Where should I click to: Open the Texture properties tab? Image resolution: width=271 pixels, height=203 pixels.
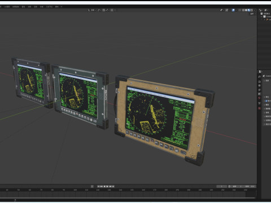tap(259, 108)
